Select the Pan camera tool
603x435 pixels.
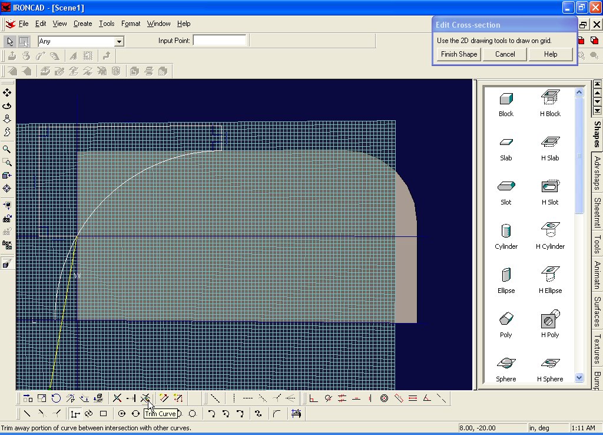coord(7,93)
